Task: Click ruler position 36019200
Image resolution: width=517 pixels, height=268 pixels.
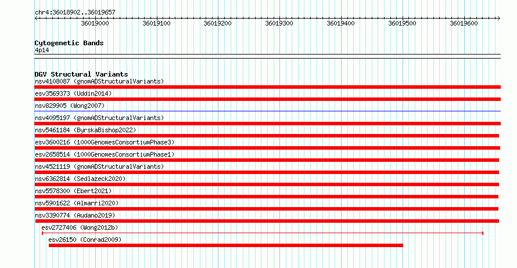Action: click(218, 23)
